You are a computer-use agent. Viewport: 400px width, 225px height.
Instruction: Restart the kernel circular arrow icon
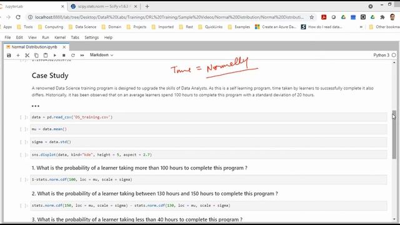tap(73, 55)
